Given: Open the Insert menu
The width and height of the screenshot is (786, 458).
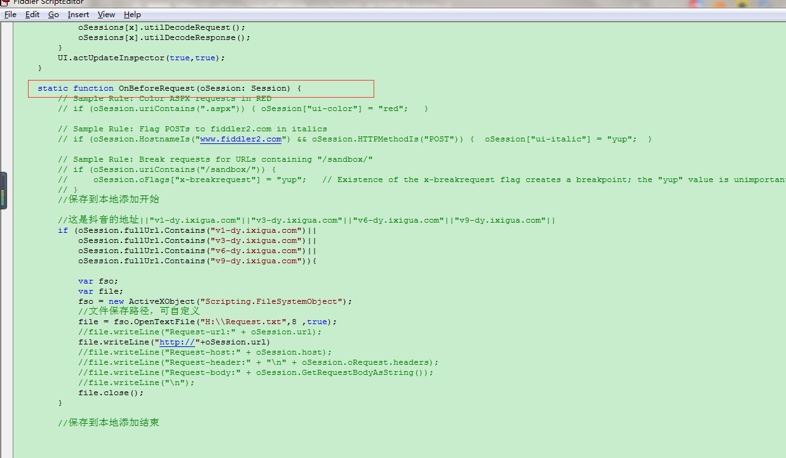Looking at the screenshot, I should 78,15.
